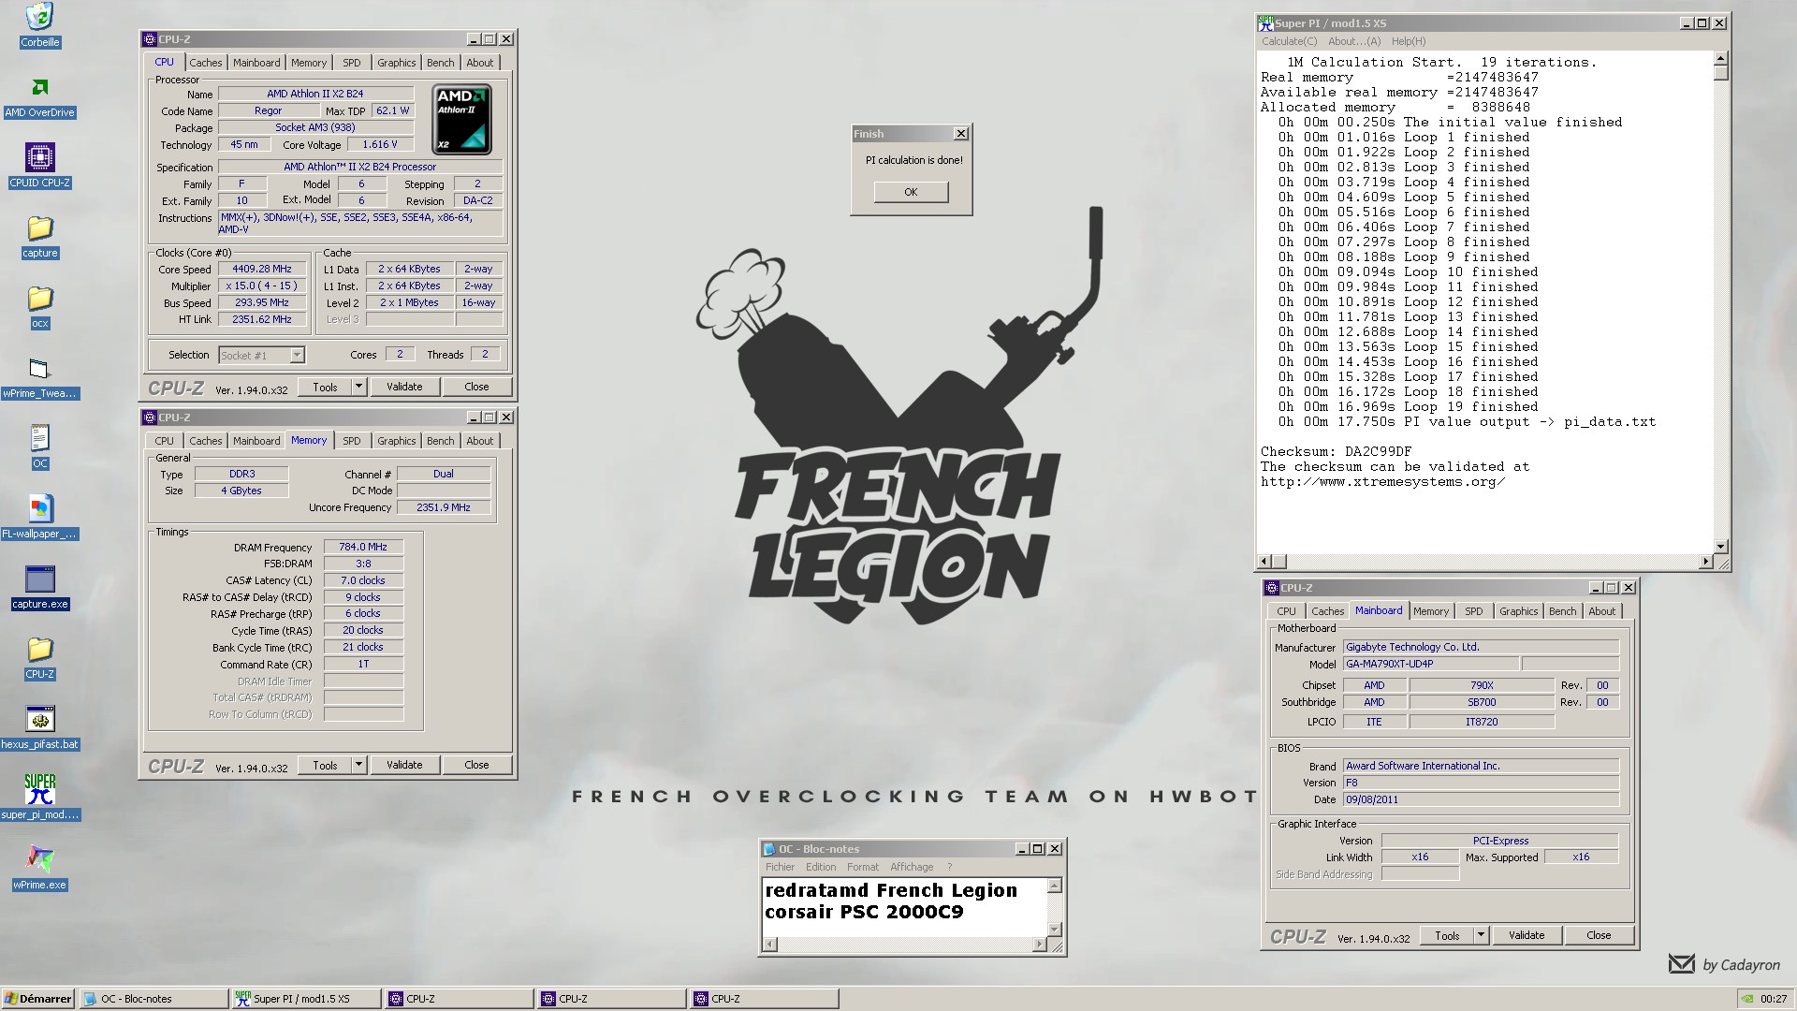Click the Bloc-notes window title icon
Screen dimensions: 1797x1011
[x=769, y=849]
